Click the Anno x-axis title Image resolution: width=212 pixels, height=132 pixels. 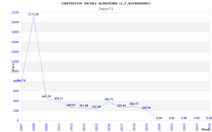206,129
